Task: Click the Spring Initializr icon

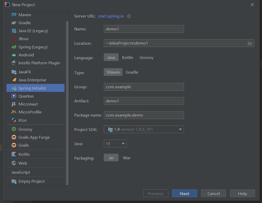Action: tap(14, 88)
